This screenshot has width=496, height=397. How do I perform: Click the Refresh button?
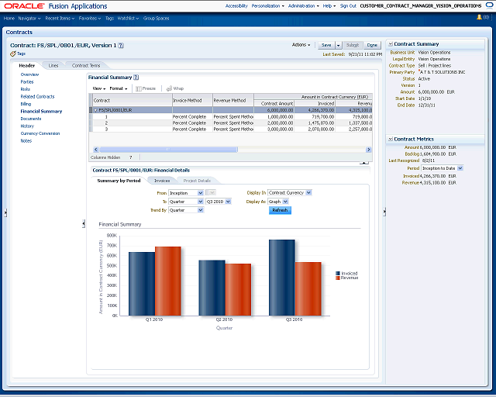coord(280,210)
